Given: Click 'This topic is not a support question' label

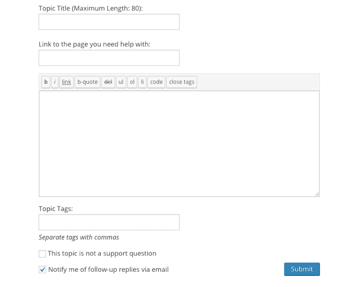Looking at the screenshot, I should [102, 254].
